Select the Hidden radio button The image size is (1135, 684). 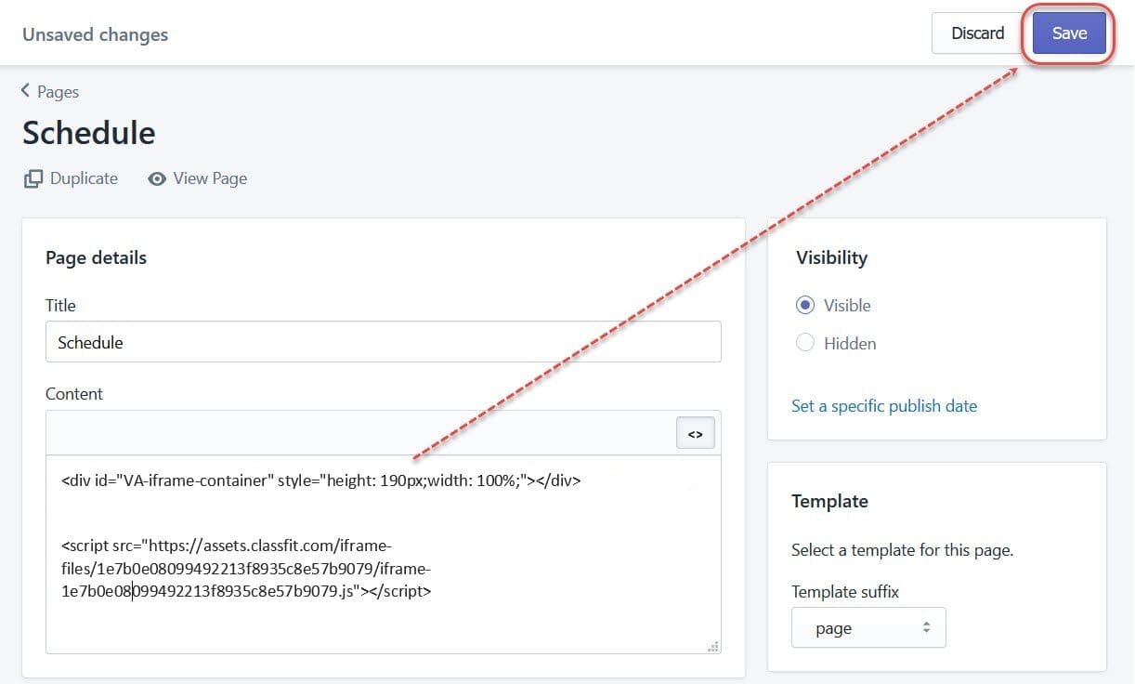[x=805, y=343]
